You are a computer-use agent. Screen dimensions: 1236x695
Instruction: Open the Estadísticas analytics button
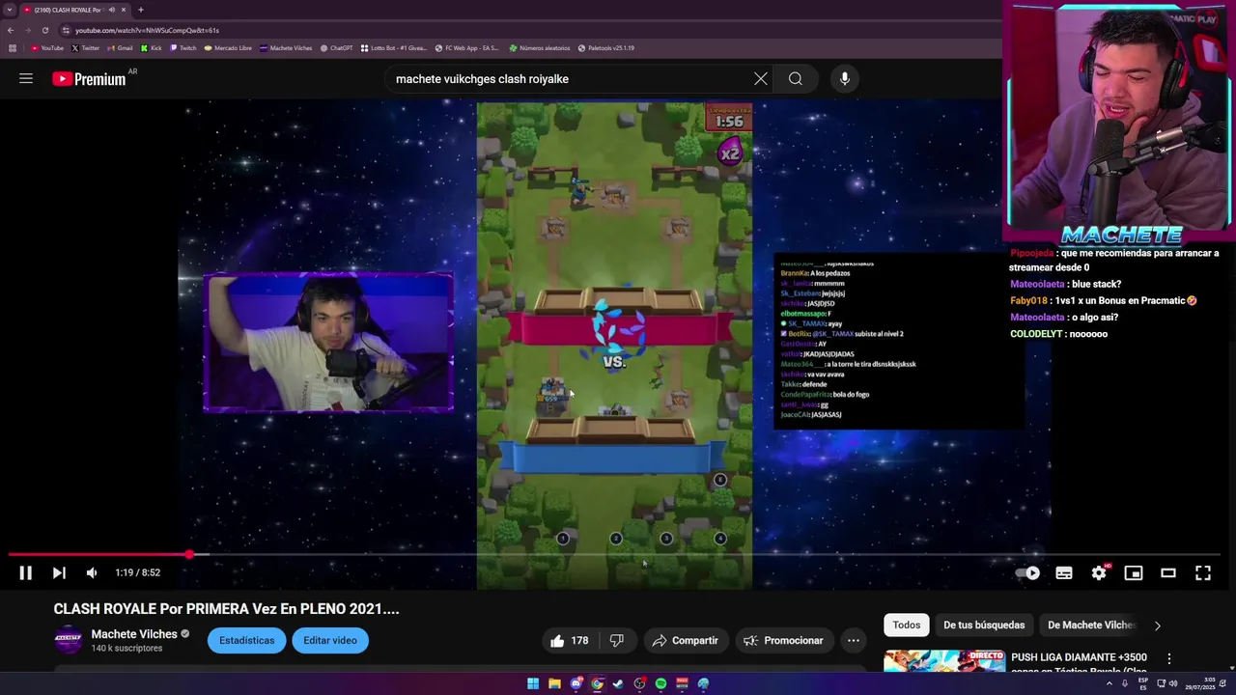click(246, 641)
